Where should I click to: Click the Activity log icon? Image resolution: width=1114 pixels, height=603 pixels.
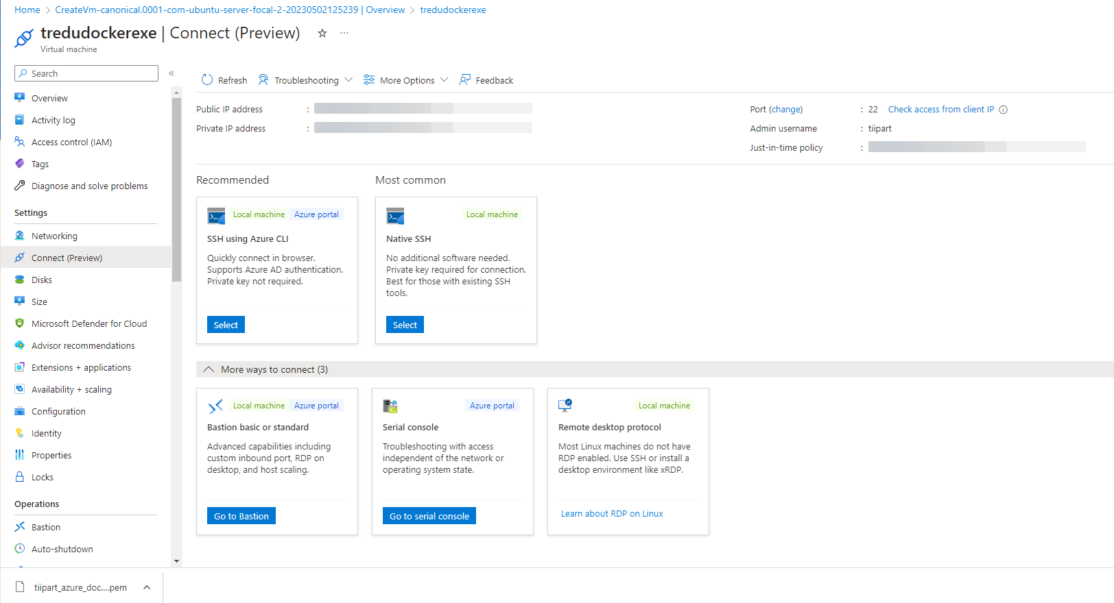coord(20,120)
